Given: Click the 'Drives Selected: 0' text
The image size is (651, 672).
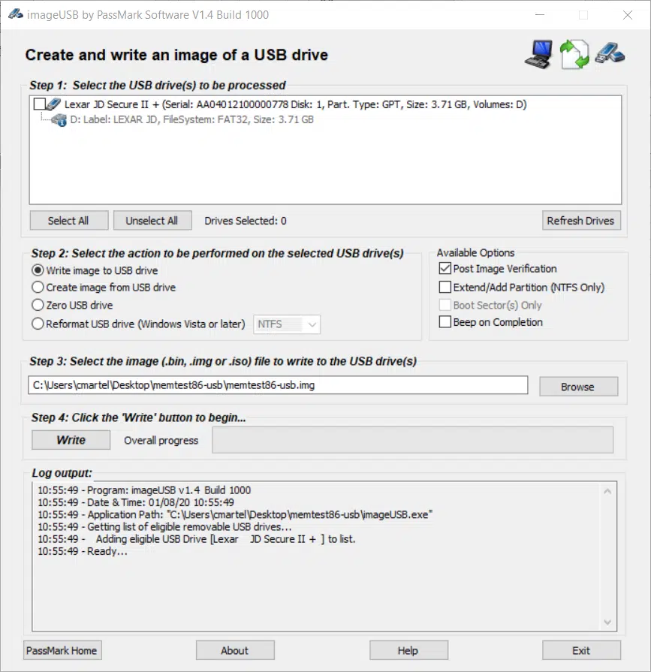Looking at the screenshot, I should coord(245,221).
